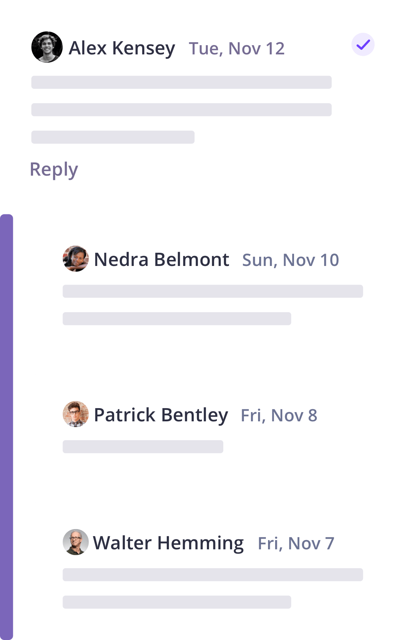Select the purple thread indicator bar
Screen dimensions: 401x640
tap(6, 427)
